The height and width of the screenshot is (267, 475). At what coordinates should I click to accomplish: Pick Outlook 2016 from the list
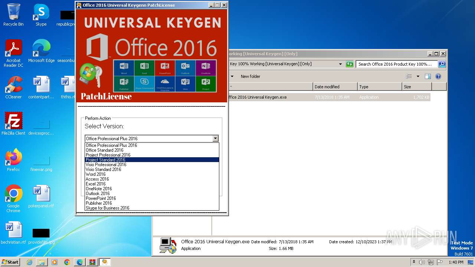pos(152,194)
